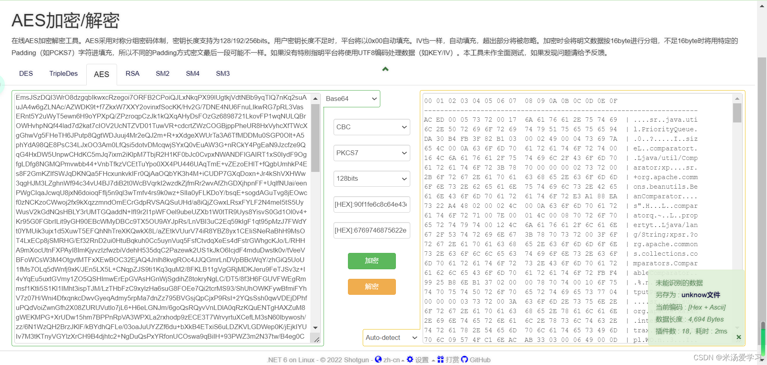Close the green notification popup
Viewport: 767px width, 365px height.
(x=739, y=337)
